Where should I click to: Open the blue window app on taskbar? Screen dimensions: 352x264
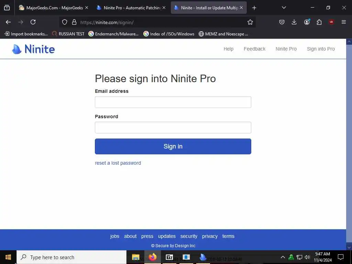tap(186, 257)
